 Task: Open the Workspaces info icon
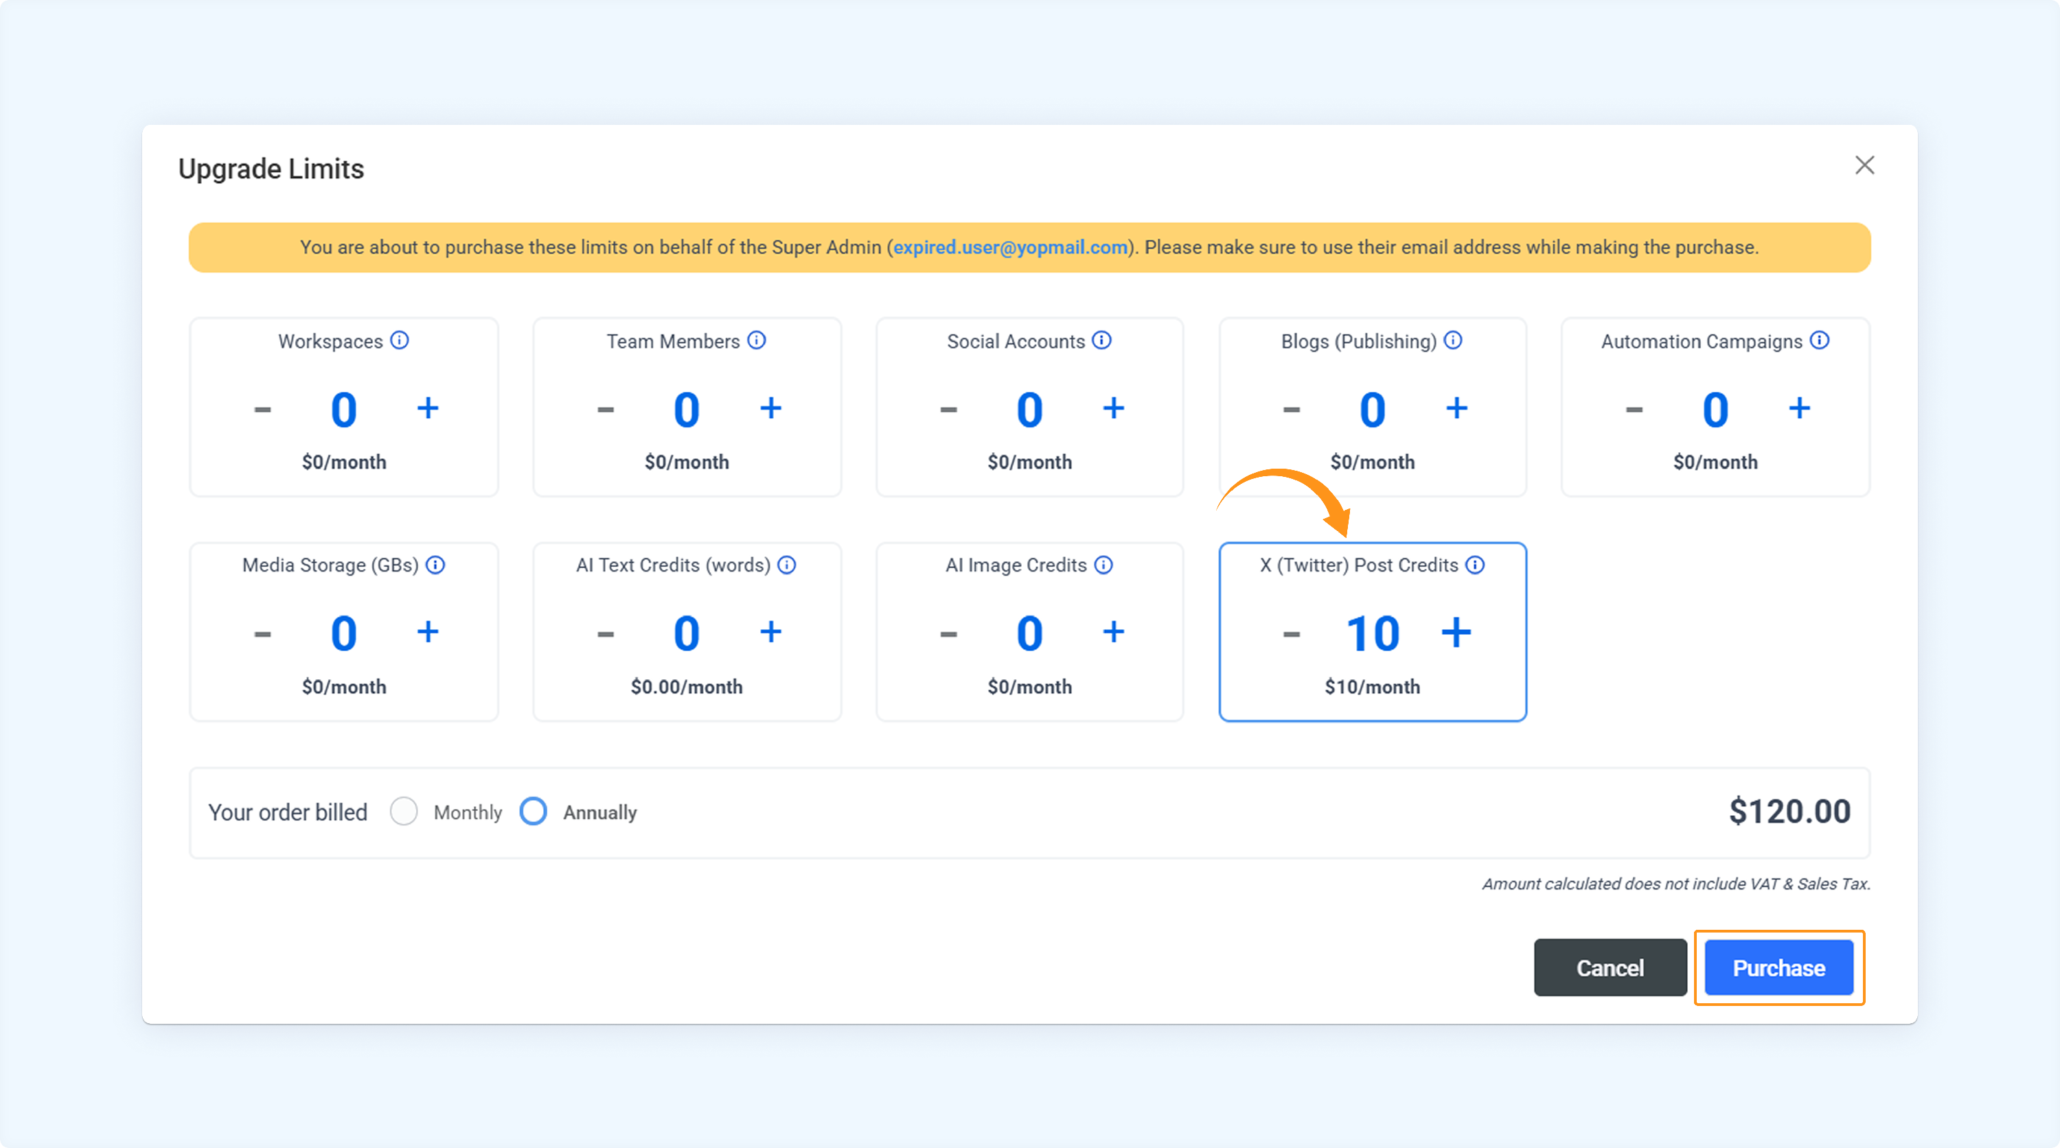pos(399,340)
